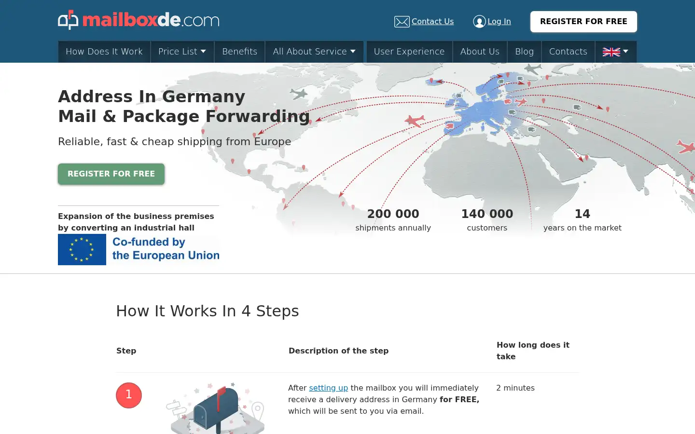
Task: Click the 'Address In Germany' headline
Action: point(152,96)
